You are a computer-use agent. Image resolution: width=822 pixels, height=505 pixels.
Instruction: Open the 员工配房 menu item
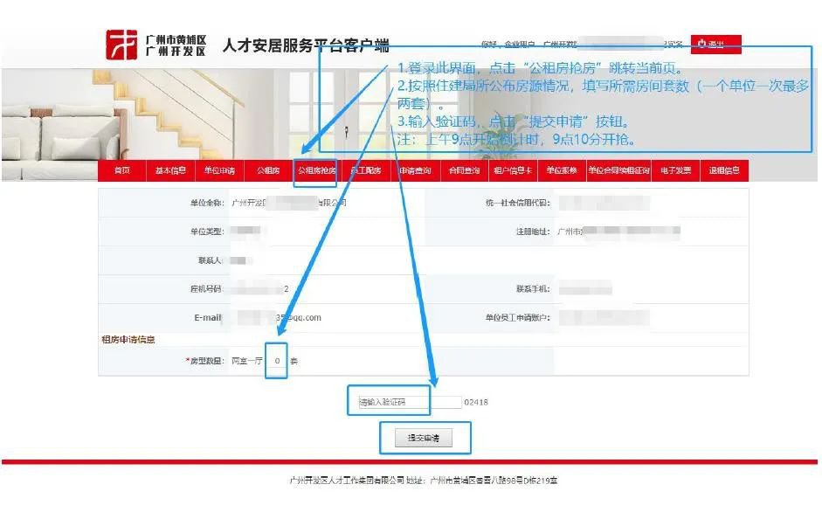tap(366, 170)
